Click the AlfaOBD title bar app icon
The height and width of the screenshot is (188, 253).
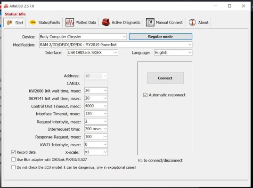point(6,6)
